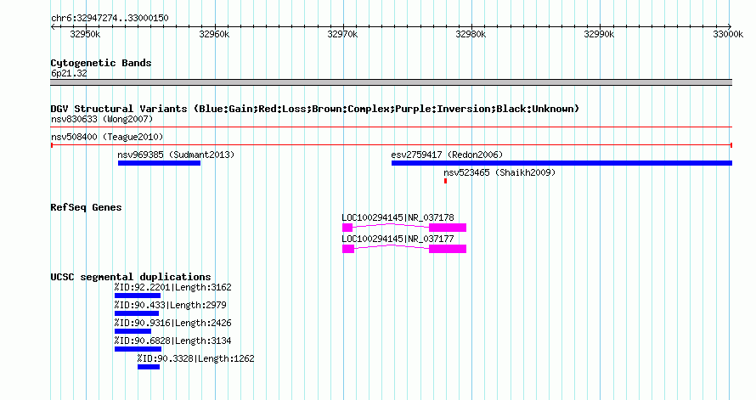Image resolution: width=756 pixels, height=400 pixels.
Task: Click the 32970k ruler tick label
Action: [x=342, y=34]
